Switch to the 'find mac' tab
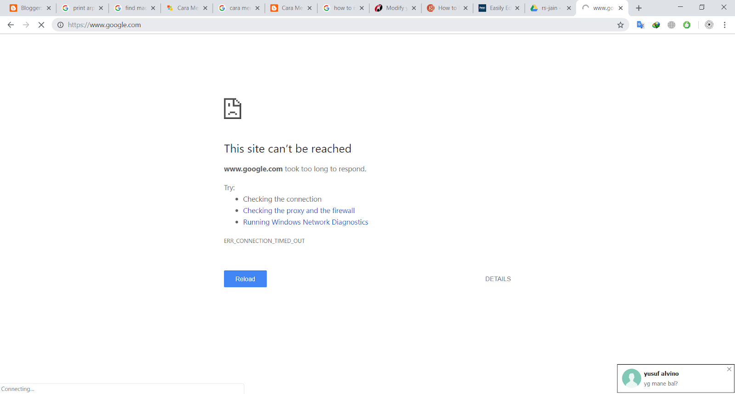The height and width of the screenshot is (394, 735). click(x=135, y=8)
